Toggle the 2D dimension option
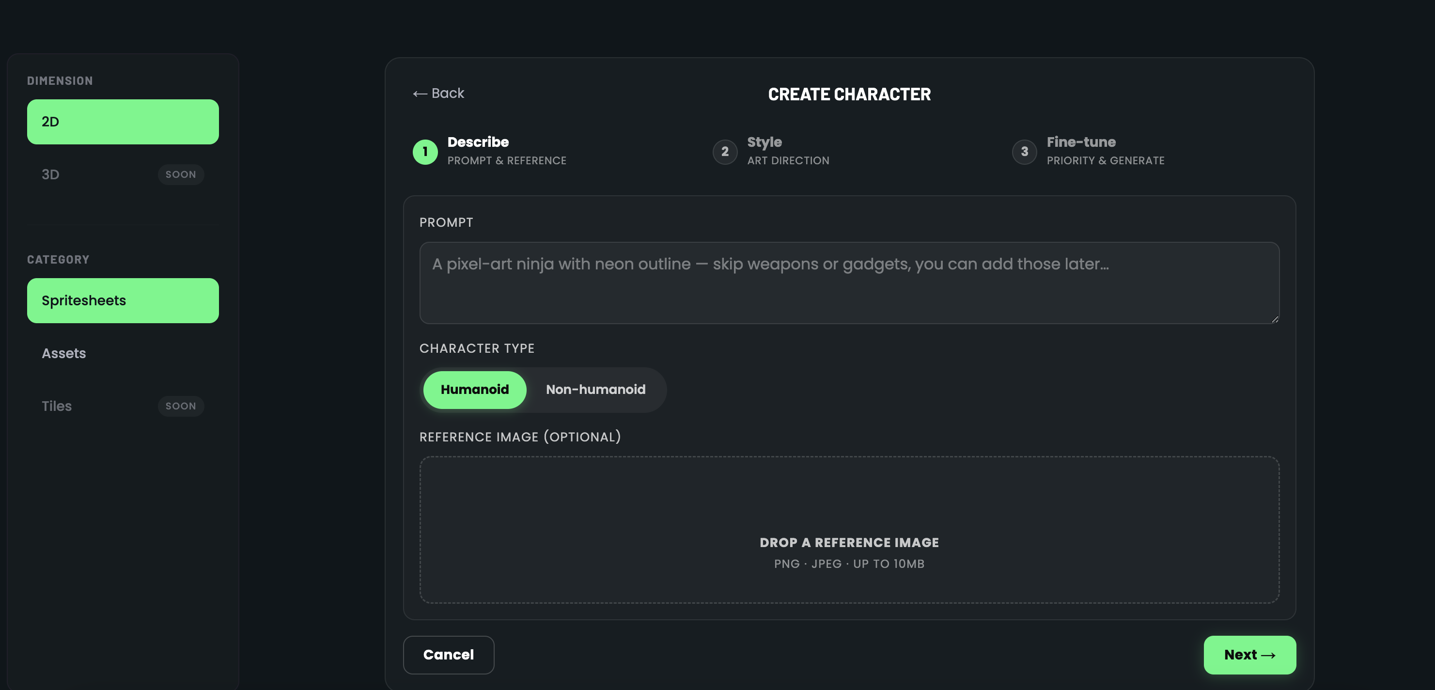Viewport: 1435px width, 690px height. pos(123,122)
